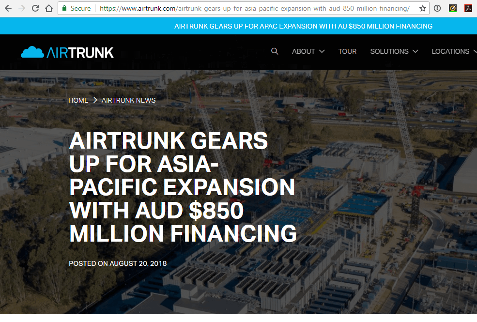Image resolution: width=477 pixels, height=322 pixels.
Task: Open the search magnifier in the navigation bar
Action: pos(275,51)
